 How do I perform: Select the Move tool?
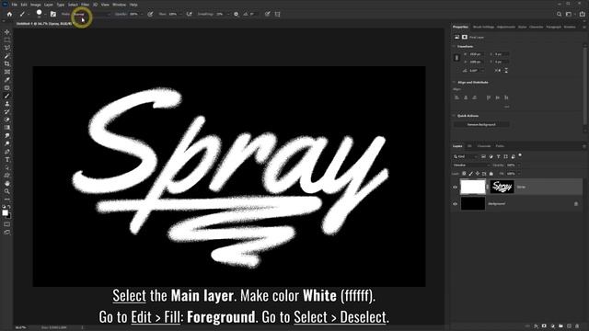point(6,32)
